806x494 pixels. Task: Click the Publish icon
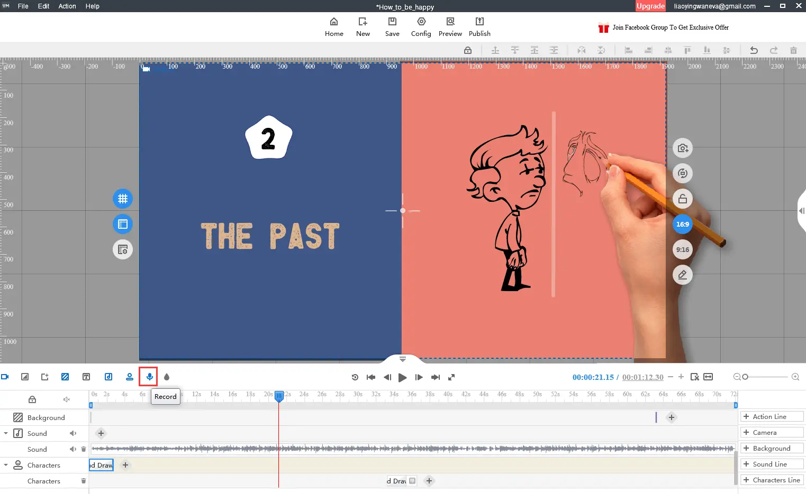[x=479, y=26]
